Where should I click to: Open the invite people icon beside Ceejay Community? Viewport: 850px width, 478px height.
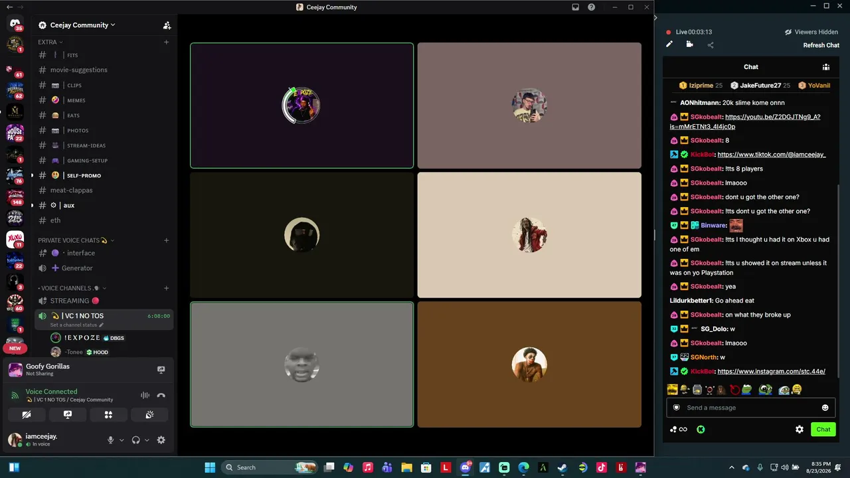coord(167,25)
